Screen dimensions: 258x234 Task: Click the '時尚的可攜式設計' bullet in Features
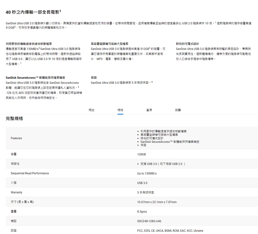[152, 138]
